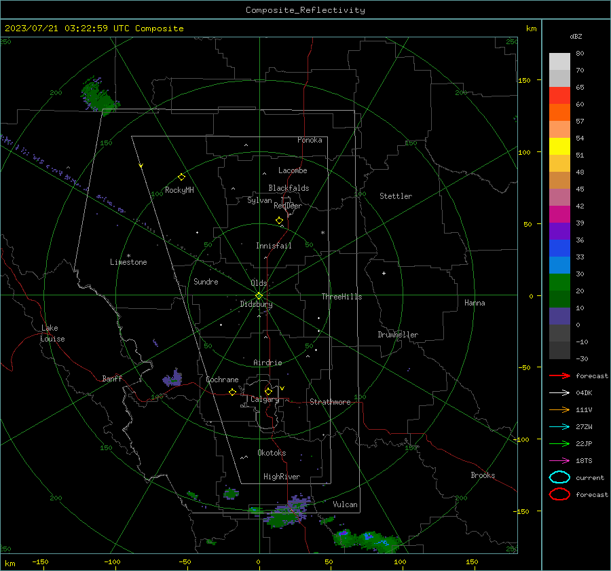Click the Drumheller label

click(398, 335)
